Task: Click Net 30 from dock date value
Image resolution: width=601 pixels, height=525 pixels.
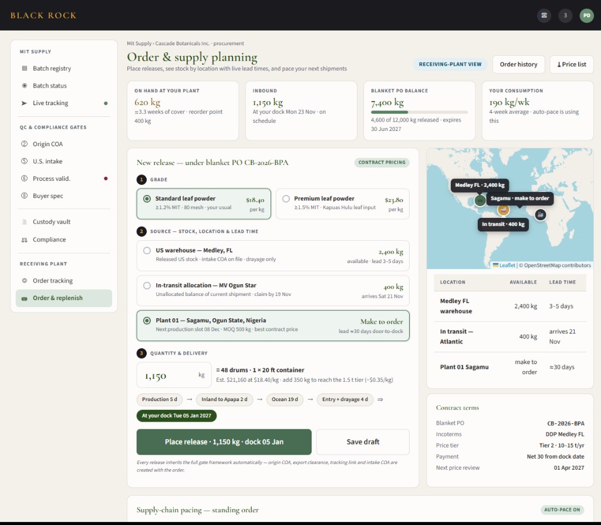Action: [555, 457]
